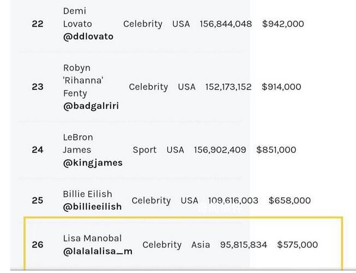Select rank number 25
The height and width of the screenshot is (273, 356).
tap(38, 201)
